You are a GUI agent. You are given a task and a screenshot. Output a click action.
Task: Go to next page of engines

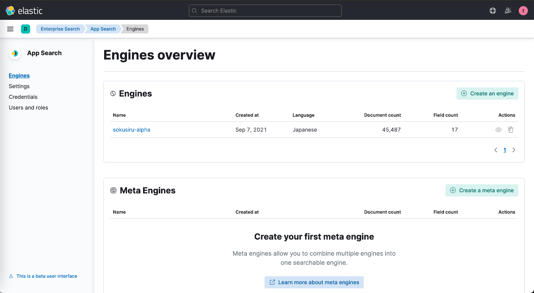coord(514,150)
